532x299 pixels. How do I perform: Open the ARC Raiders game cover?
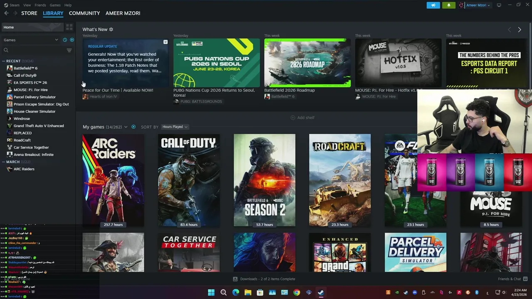[x=113, y=180]
